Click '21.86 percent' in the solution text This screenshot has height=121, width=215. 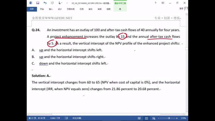click(x=123, y=89)
